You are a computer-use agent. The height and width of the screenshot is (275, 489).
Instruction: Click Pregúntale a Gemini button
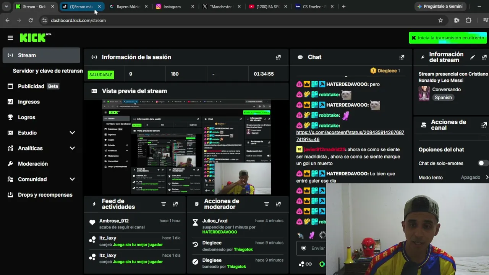pyautogui.click(x=440, y=6)
